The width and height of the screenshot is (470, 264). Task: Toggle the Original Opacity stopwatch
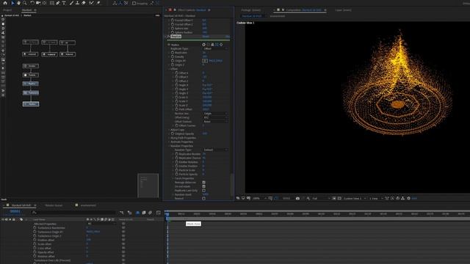(x=173, y=133)
